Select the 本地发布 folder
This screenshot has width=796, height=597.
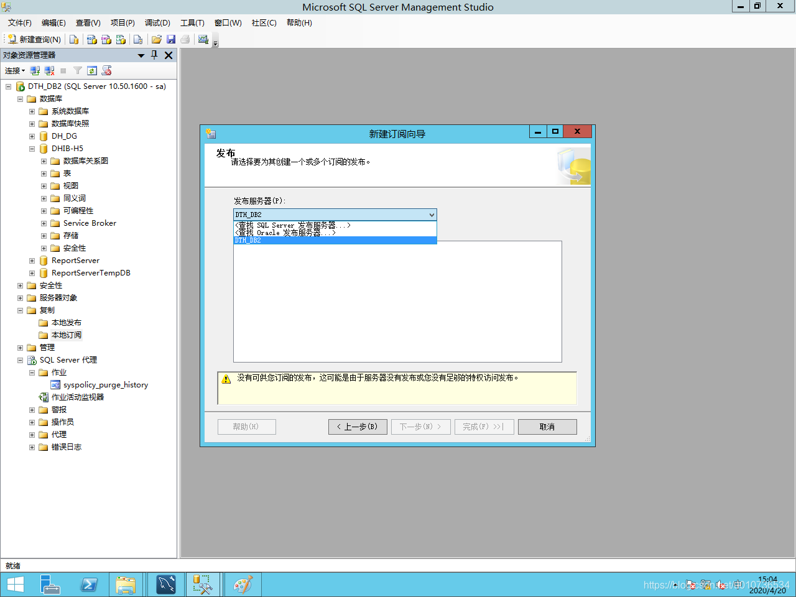click(67, 323)
